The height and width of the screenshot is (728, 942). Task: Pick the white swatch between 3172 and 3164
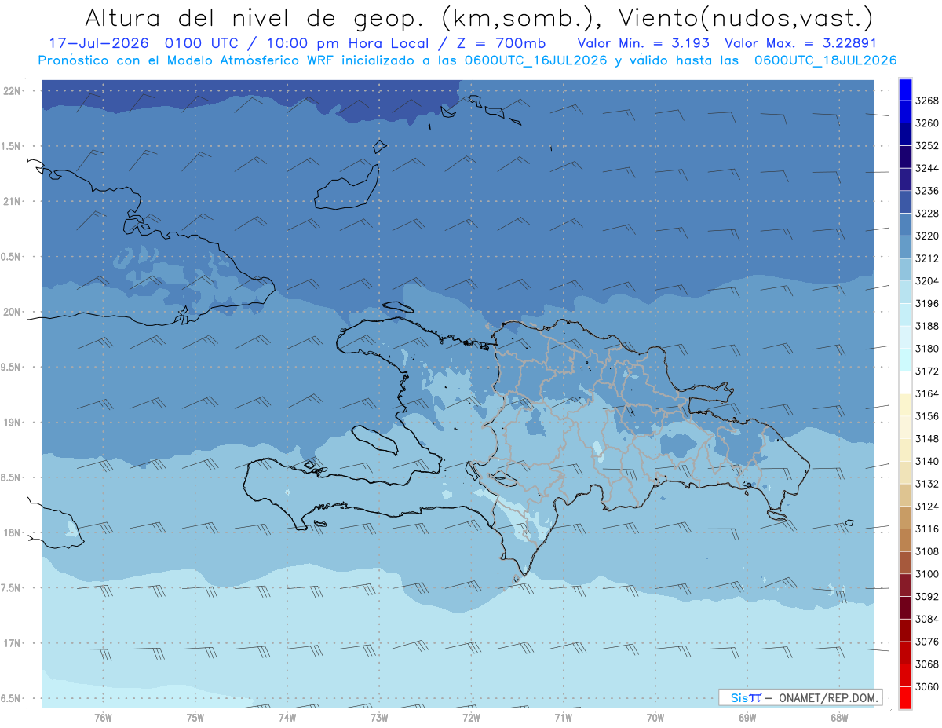(904, 382)
